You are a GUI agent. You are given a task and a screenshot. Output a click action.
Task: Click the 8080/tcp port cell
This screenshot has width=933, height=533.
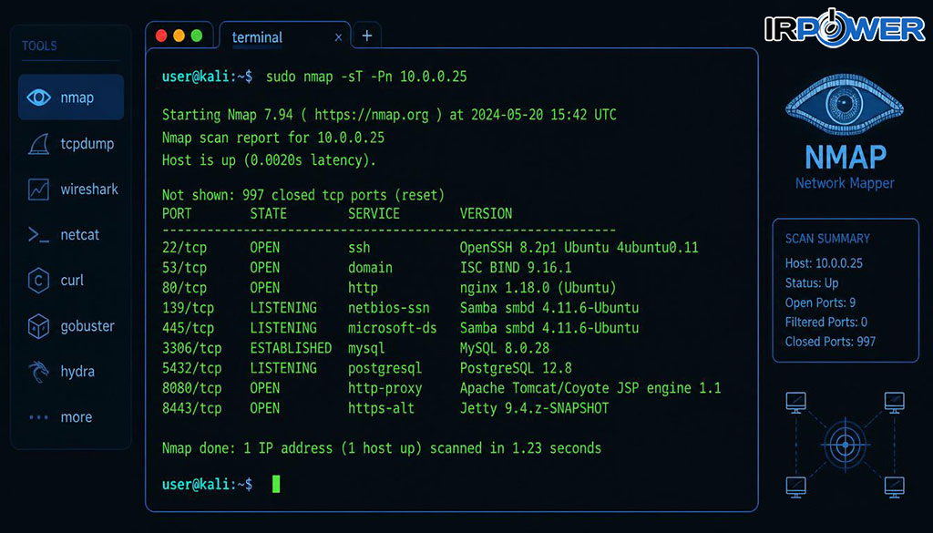point(191,388)
